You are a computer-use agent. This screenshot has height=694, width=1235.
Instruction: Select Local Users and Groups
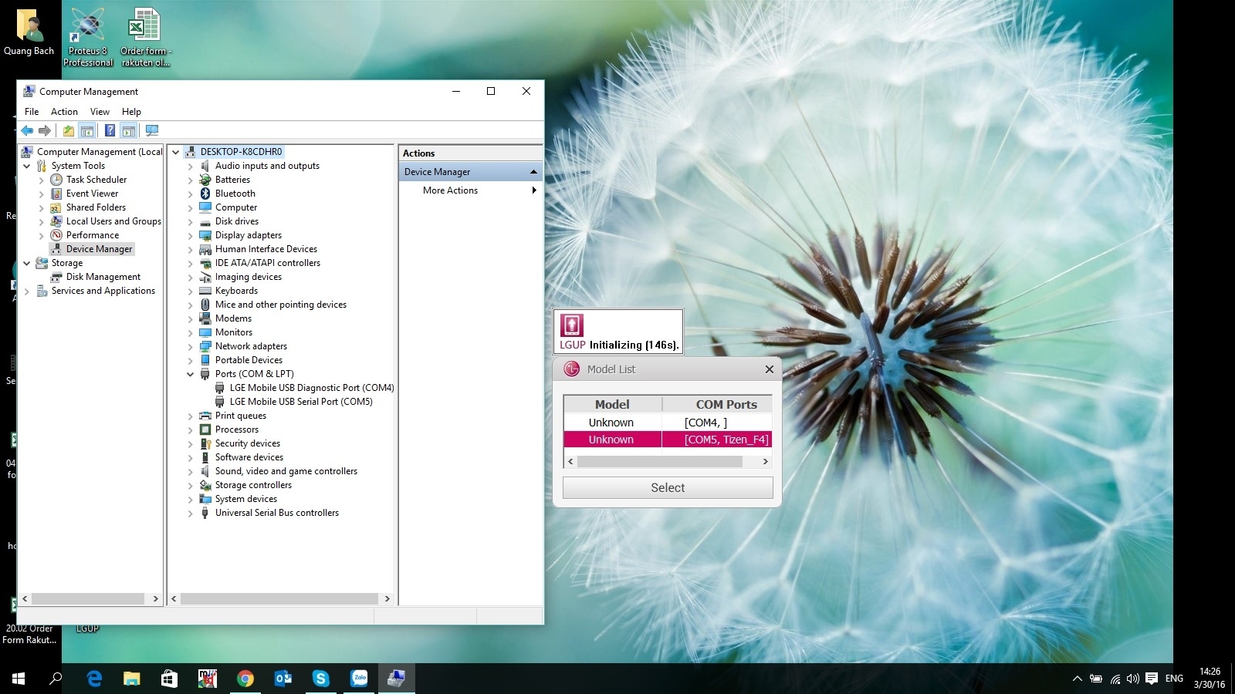click(113, 221)
